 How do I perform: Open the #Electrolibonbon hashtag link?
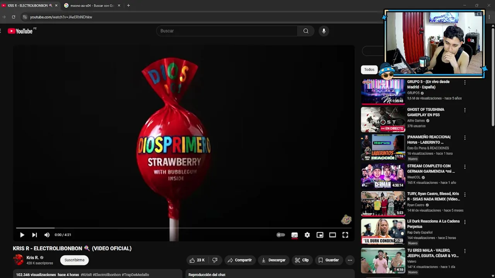107,275
